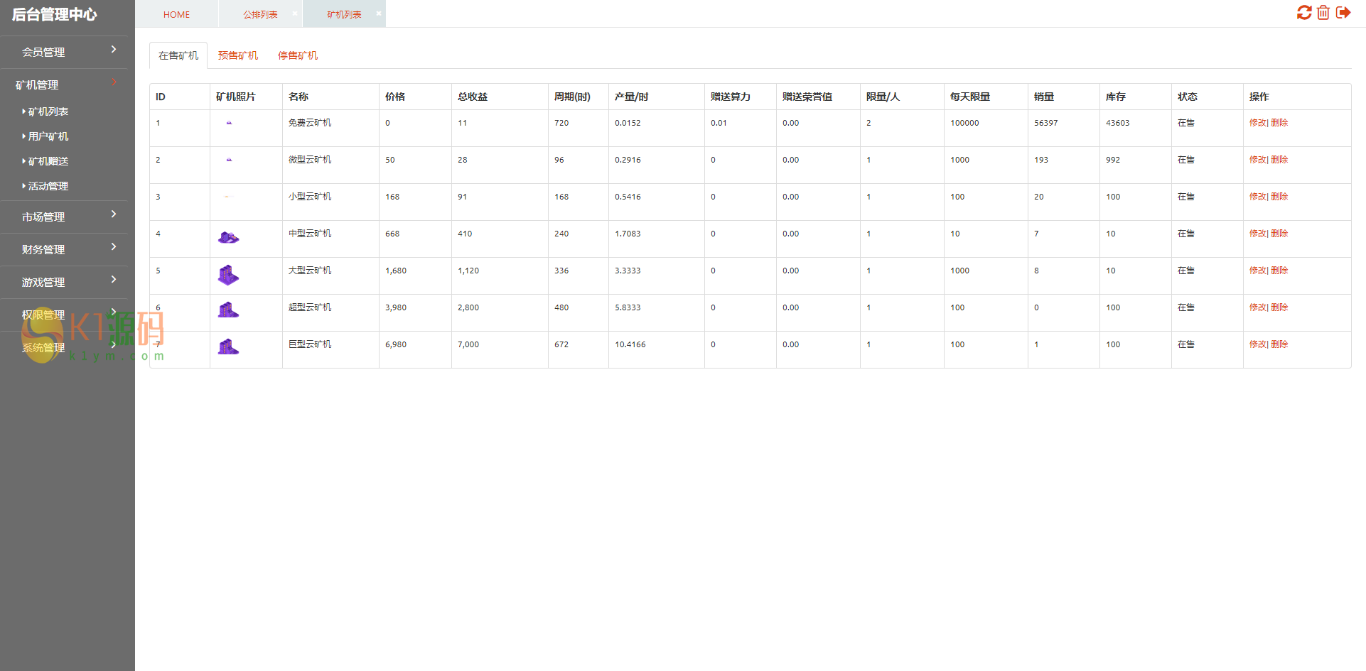Image resolution: width=1366 pixels, height=671 pixels.
Task: Expand the 市场管理 sidebar menu
Action: point(64,217)
